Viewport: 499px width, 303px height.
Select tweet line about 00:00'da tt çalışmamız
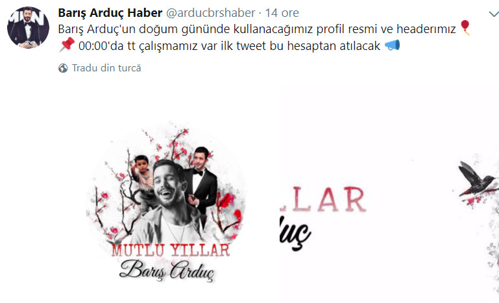click(229, 46)
